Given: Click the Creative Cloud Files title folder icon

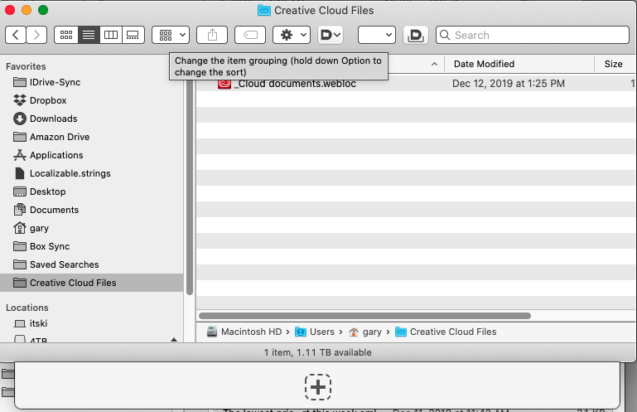Looking at the screenshot, I should click(x=264, y=11).
